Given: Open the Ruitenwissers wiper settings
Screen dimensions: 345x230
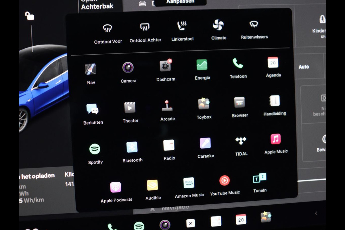Looking at the screenshot, I should (x=254, y=24).
